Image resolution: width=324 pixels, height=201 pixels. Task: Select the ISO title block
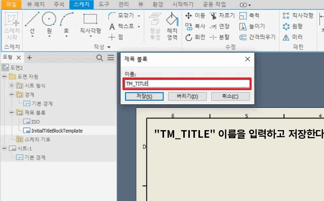(31, 122)
